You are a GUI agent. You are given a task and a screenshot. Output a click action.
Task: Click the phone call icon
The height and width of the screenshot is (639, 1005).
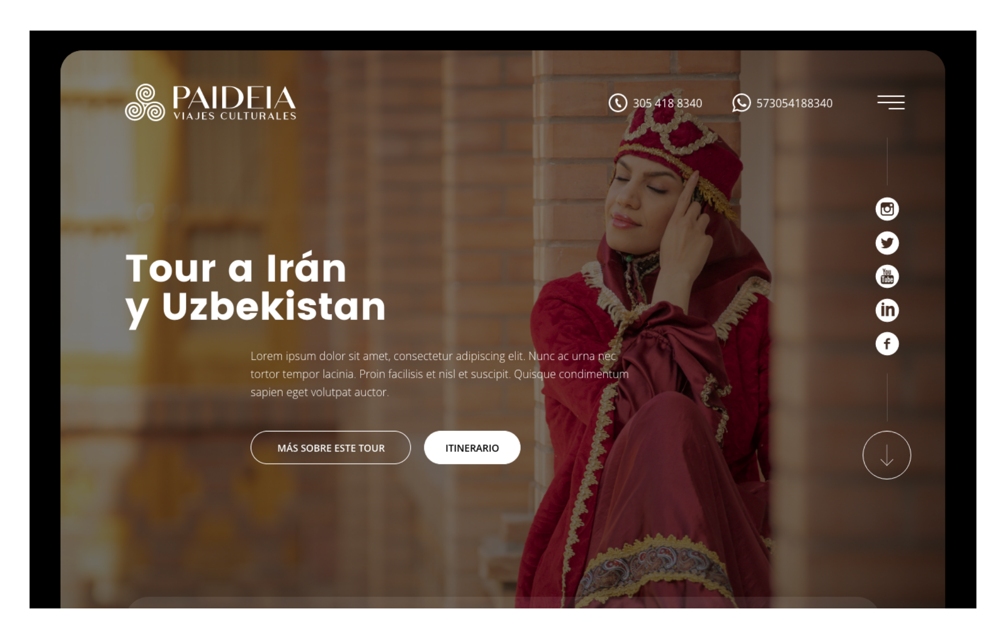(618, 103)
